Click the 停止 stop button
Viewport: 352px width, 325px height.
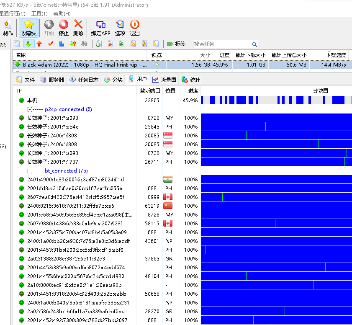pyautogui.click(x=64, y=28)
